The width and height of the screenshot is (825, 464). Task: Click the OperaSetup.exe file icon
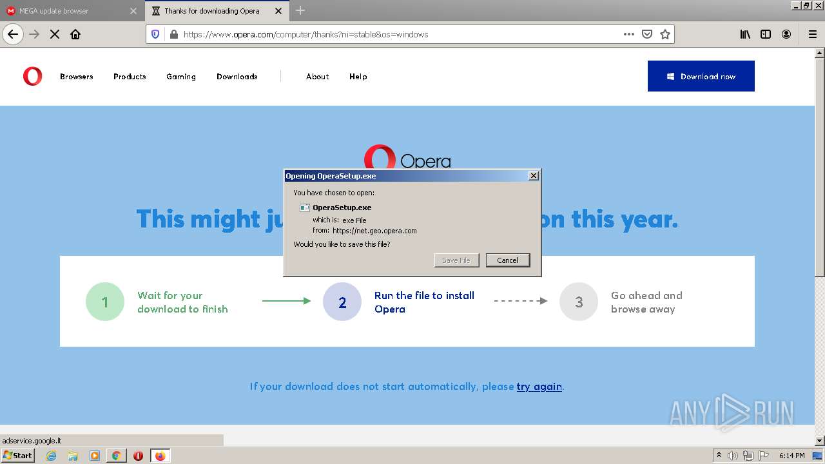click(305, 208)
